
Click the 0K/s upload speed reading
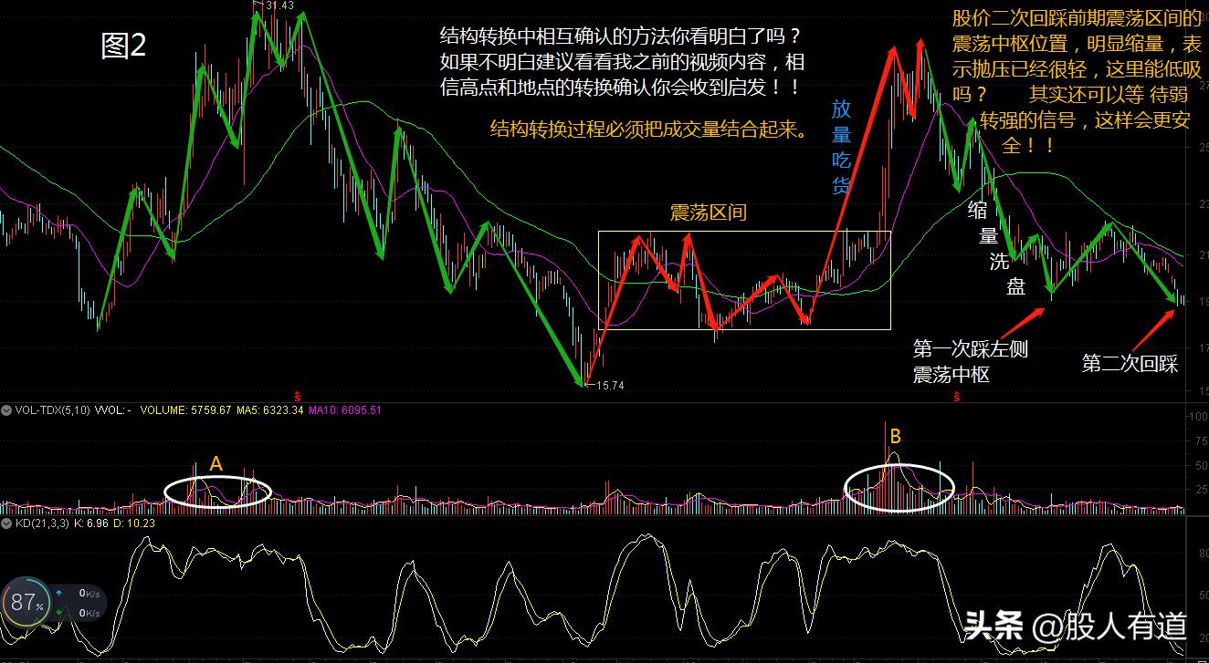point(89,592)
